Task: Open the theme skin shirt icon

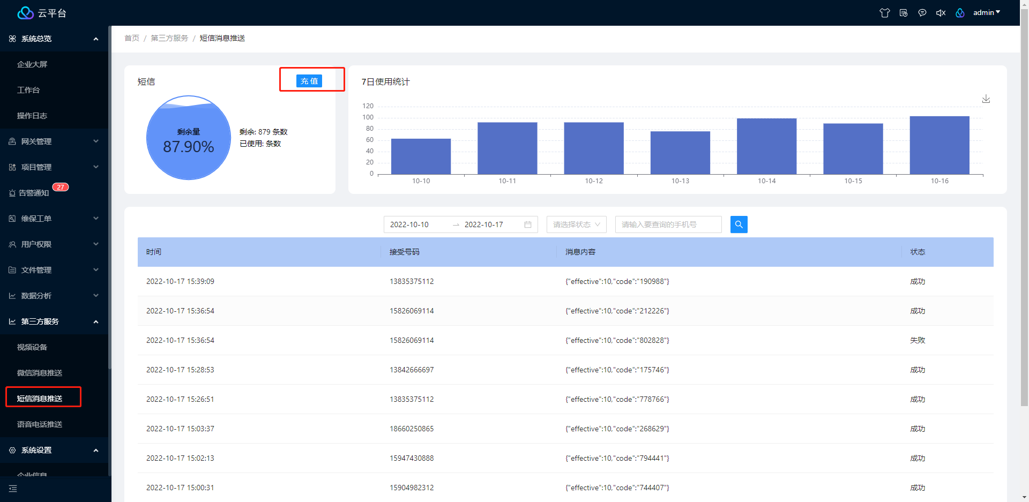Action: [x=885, y=13]
